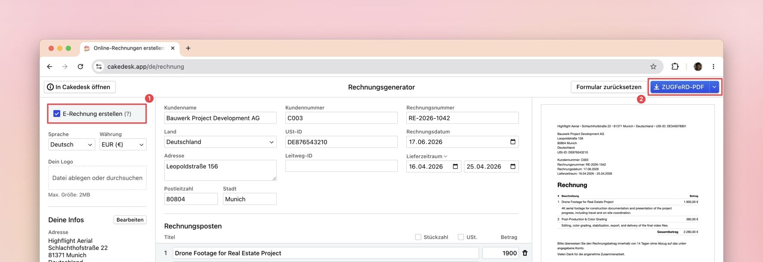763x262 pixels.
Task: Open the ZUGFeRD-PDF format arrow dropdown
Action: (x=714, y=87)
